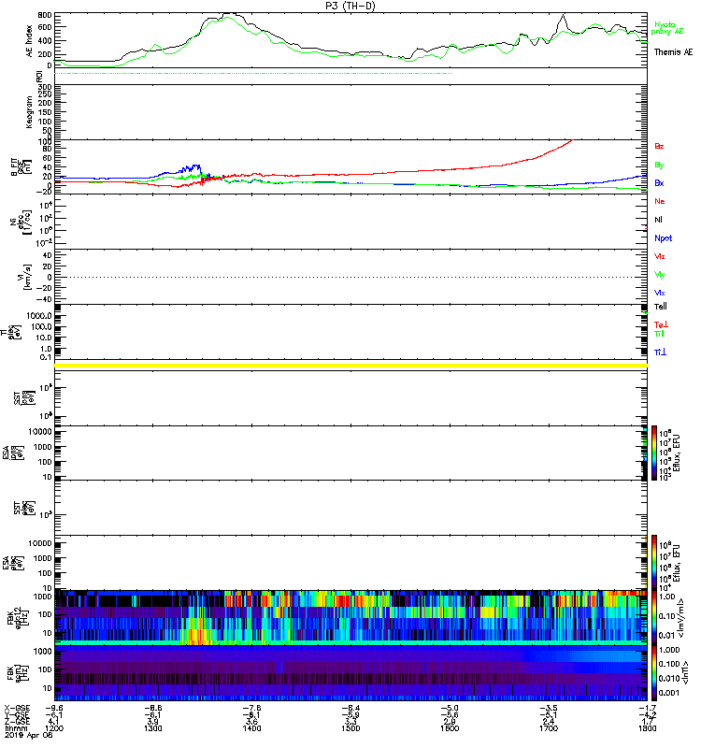701x748 pixels.
Task: Click the "<|mV/m|>" color bar unit label
Action: [682, 618]
